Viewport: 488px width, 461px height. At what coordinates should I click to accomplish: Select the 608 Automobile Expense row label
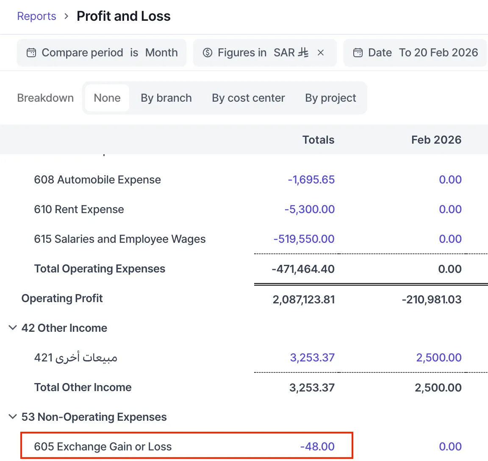coord(97,180)
